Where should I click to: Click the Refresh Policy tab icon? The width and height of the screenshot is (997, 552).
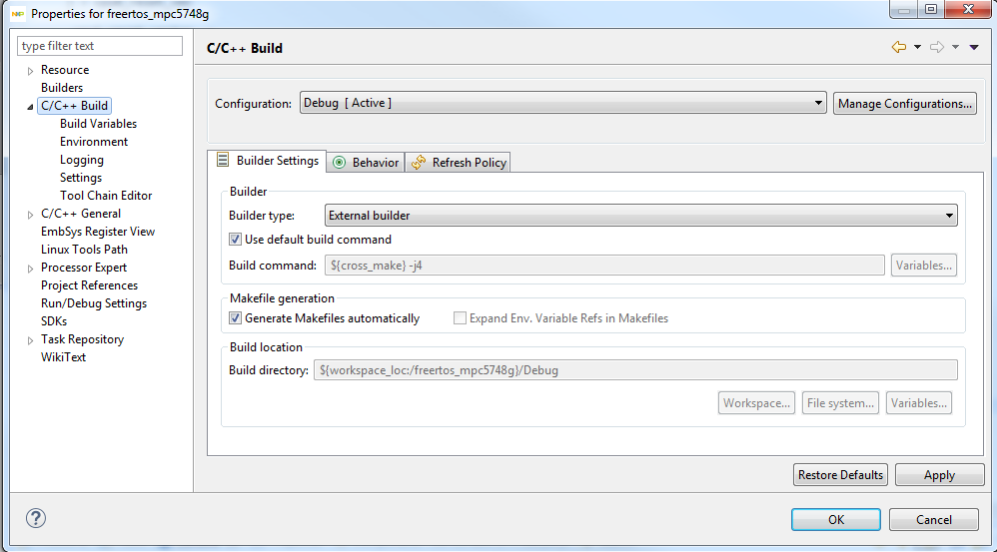(419, 163)
